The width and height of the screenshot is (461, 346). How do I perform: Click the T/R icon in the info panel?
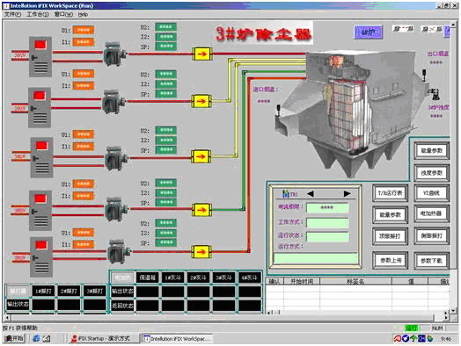[x=285, y=193]
